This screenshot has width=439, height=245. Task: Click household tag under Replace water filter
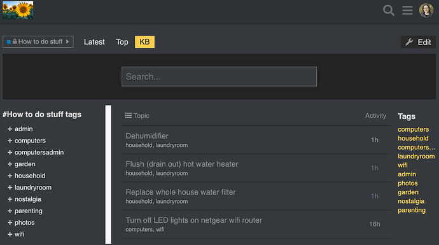pos(139,201)
